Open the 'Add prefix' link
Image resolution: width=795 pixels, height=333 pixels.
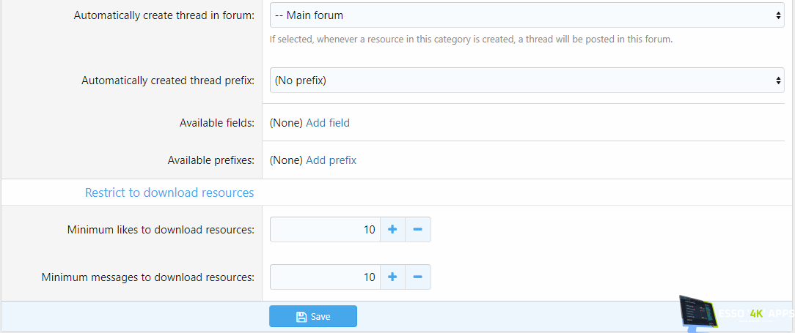[x=331, y=160]
